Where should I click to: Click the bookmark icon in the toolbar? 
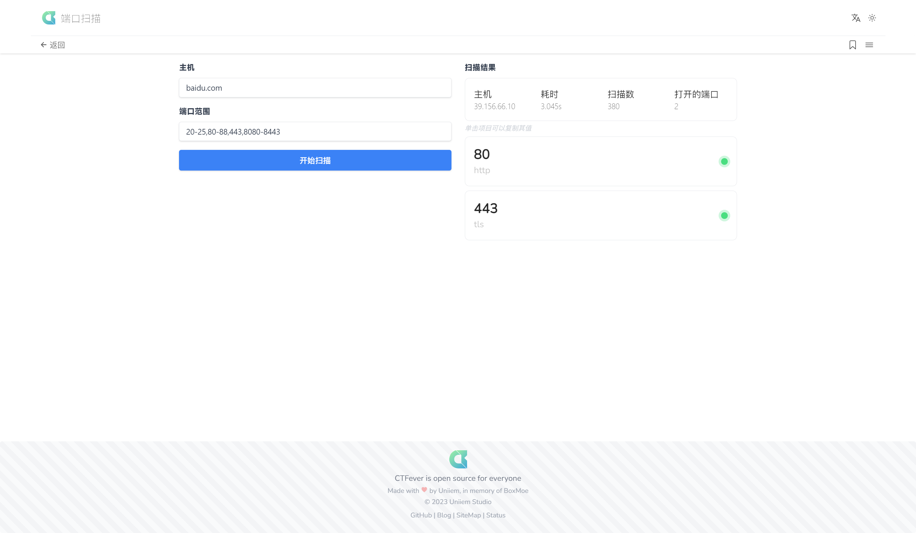(852, 44)
